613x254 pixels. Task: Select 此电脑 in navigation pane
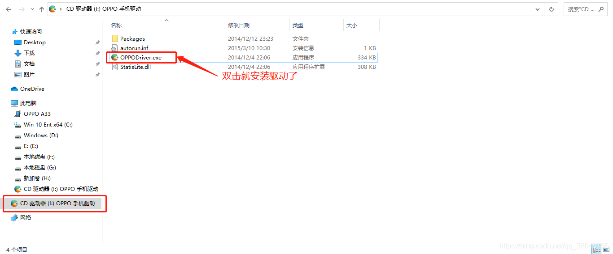click(28, 103)
